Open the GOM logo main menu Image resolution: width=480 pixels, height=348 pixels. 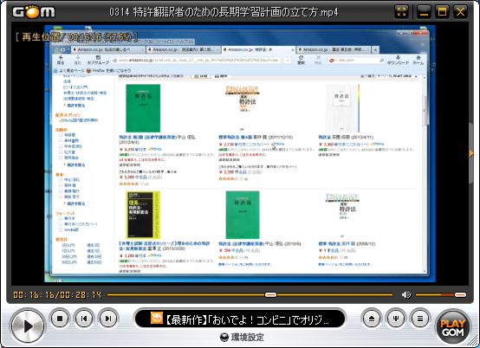click(34, 12)
